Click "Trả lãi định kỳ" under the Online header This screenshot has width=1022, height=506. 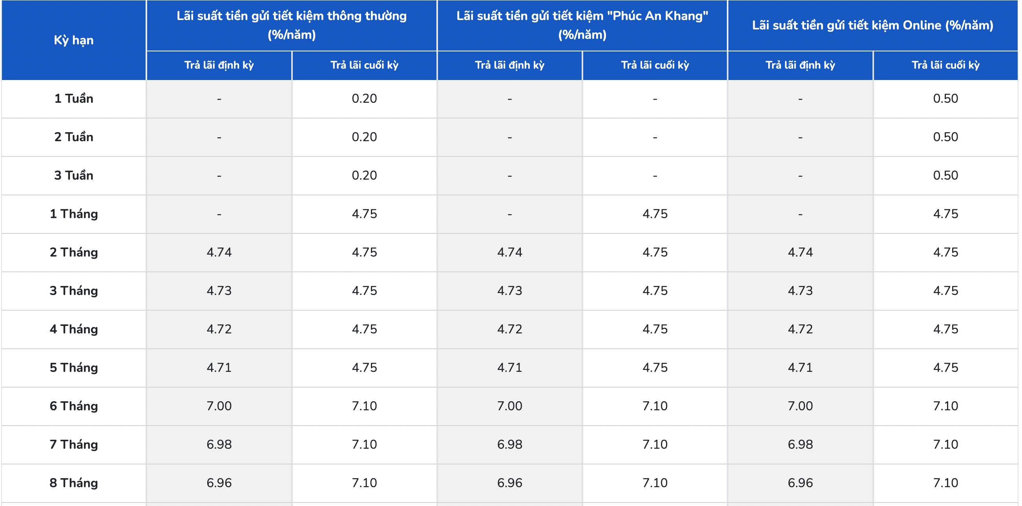pyautogui.click(x=800, y=65)
